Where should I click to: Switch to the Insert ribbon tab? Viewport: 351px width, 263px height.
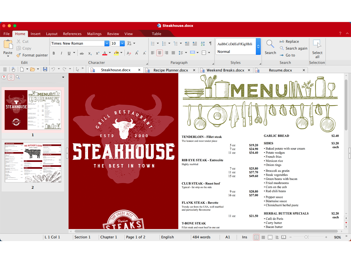coord(36,34)
